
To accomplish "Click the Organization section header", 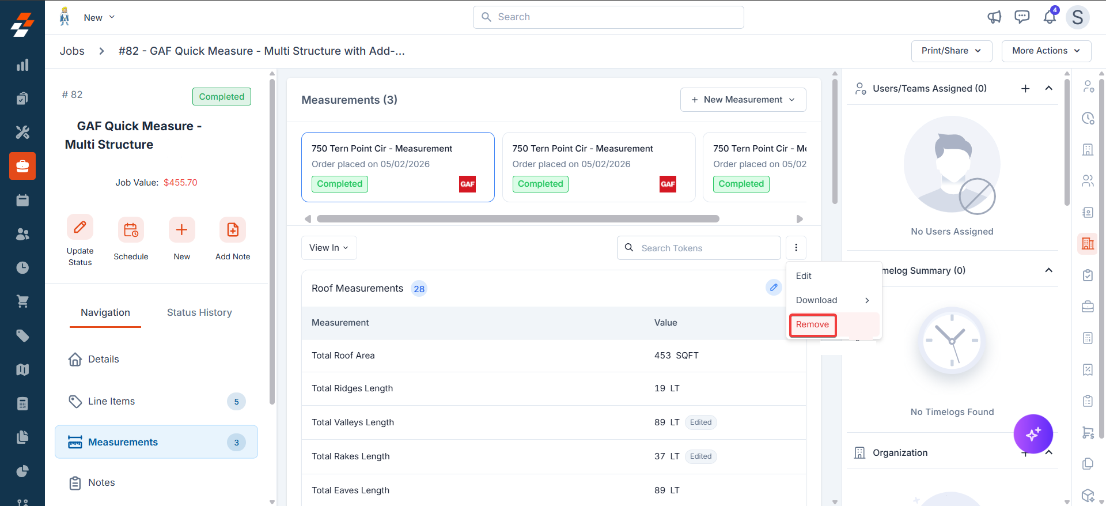I will click(900, 453).
